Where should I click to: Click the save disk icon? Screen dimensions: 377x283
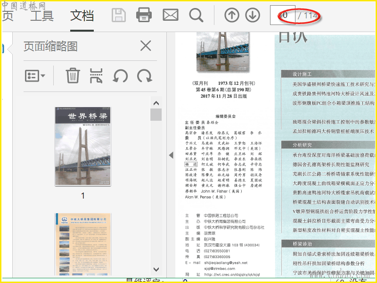pos(119,15)
